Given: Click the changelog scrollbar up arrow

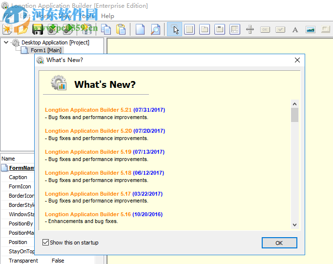Looking at the screenshot, I should point(294,104).
